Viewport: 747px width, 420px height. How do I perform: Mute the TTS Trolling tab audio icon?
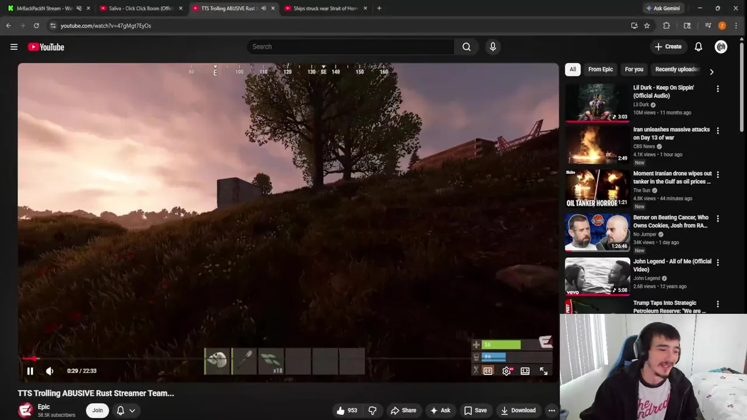(x=263, y=8)
